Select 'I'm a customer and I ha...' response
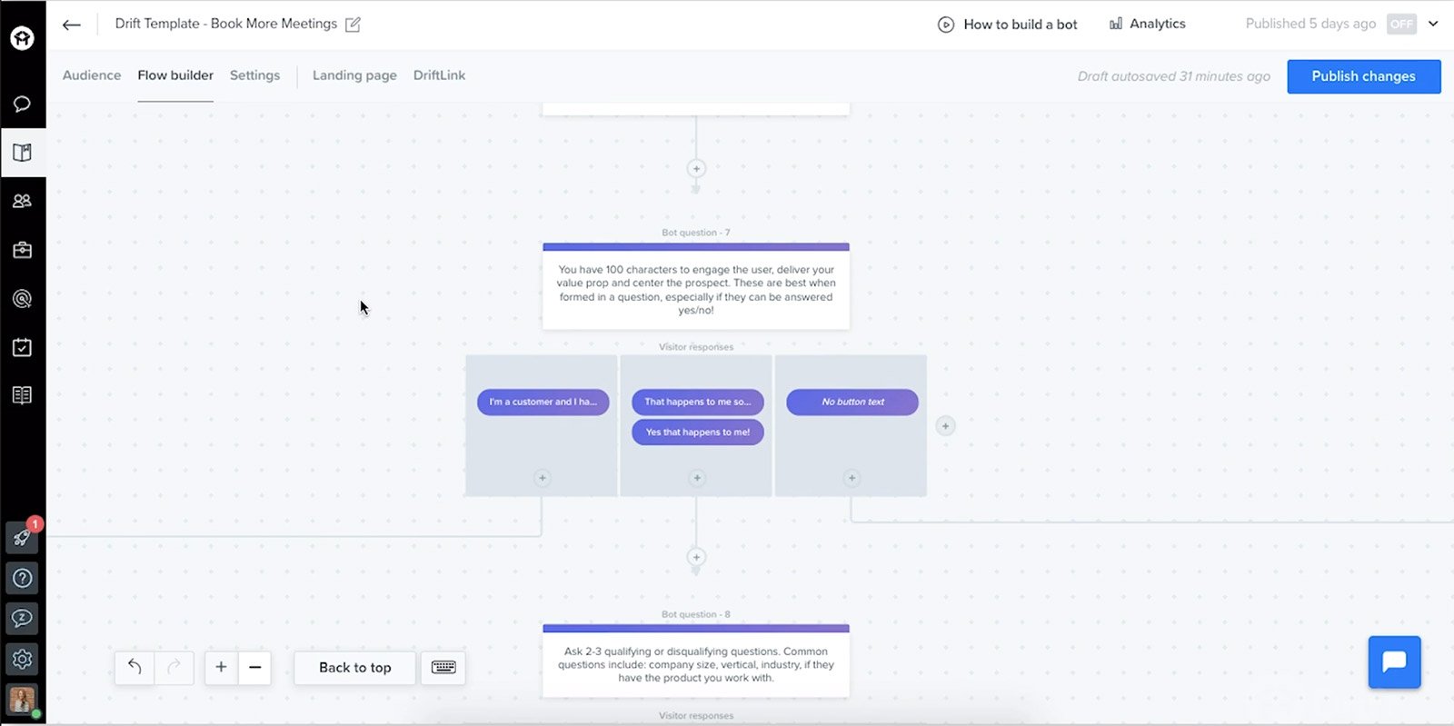This screenshot has width=1454, height=726. tap(543, 402)
